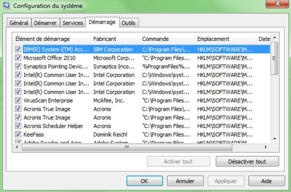This screenshot has width=291, height=192.
Task: Click the Appliquer button
Action: [226, 181]
